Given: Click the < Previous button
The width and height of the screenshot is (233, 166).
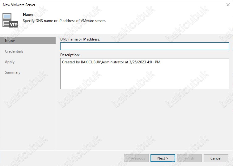Looking at the screenshot, I should pos(136,158).
